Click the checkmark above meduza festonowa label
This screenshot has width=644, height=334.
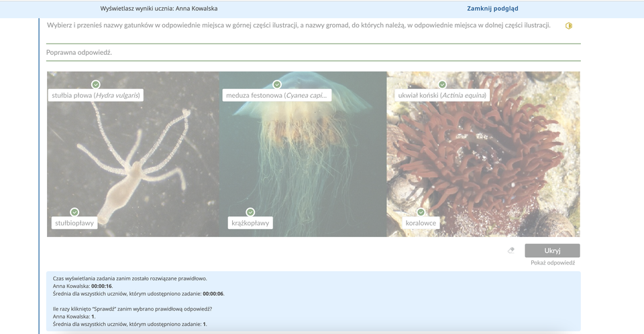277,84
